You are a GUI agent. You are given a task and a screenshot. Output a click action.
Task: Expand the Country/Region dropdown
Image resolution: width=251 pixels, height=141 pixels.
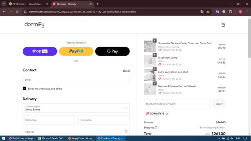pyautogui.click(x=76, y=108)
